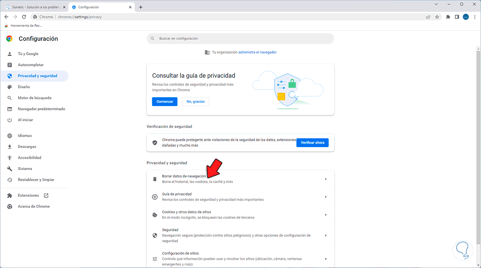481x268 pixels.
Task: Open Acerca de Chrome page
Action: tap(34, 206)
